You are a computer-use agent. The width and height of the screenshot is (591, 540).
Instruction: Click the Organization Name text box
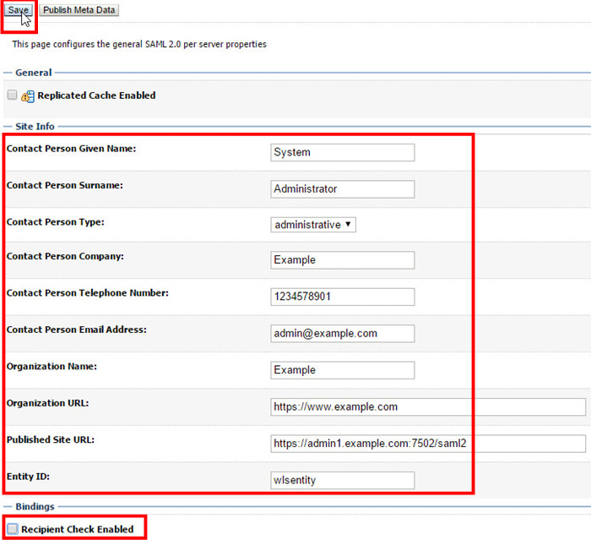343,370
